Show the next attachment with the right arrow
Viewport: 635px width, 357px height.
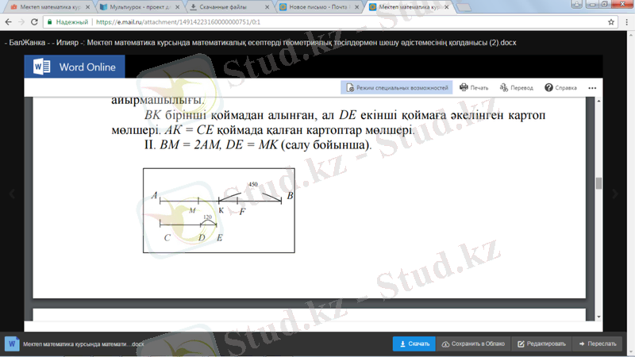[614, 194]
